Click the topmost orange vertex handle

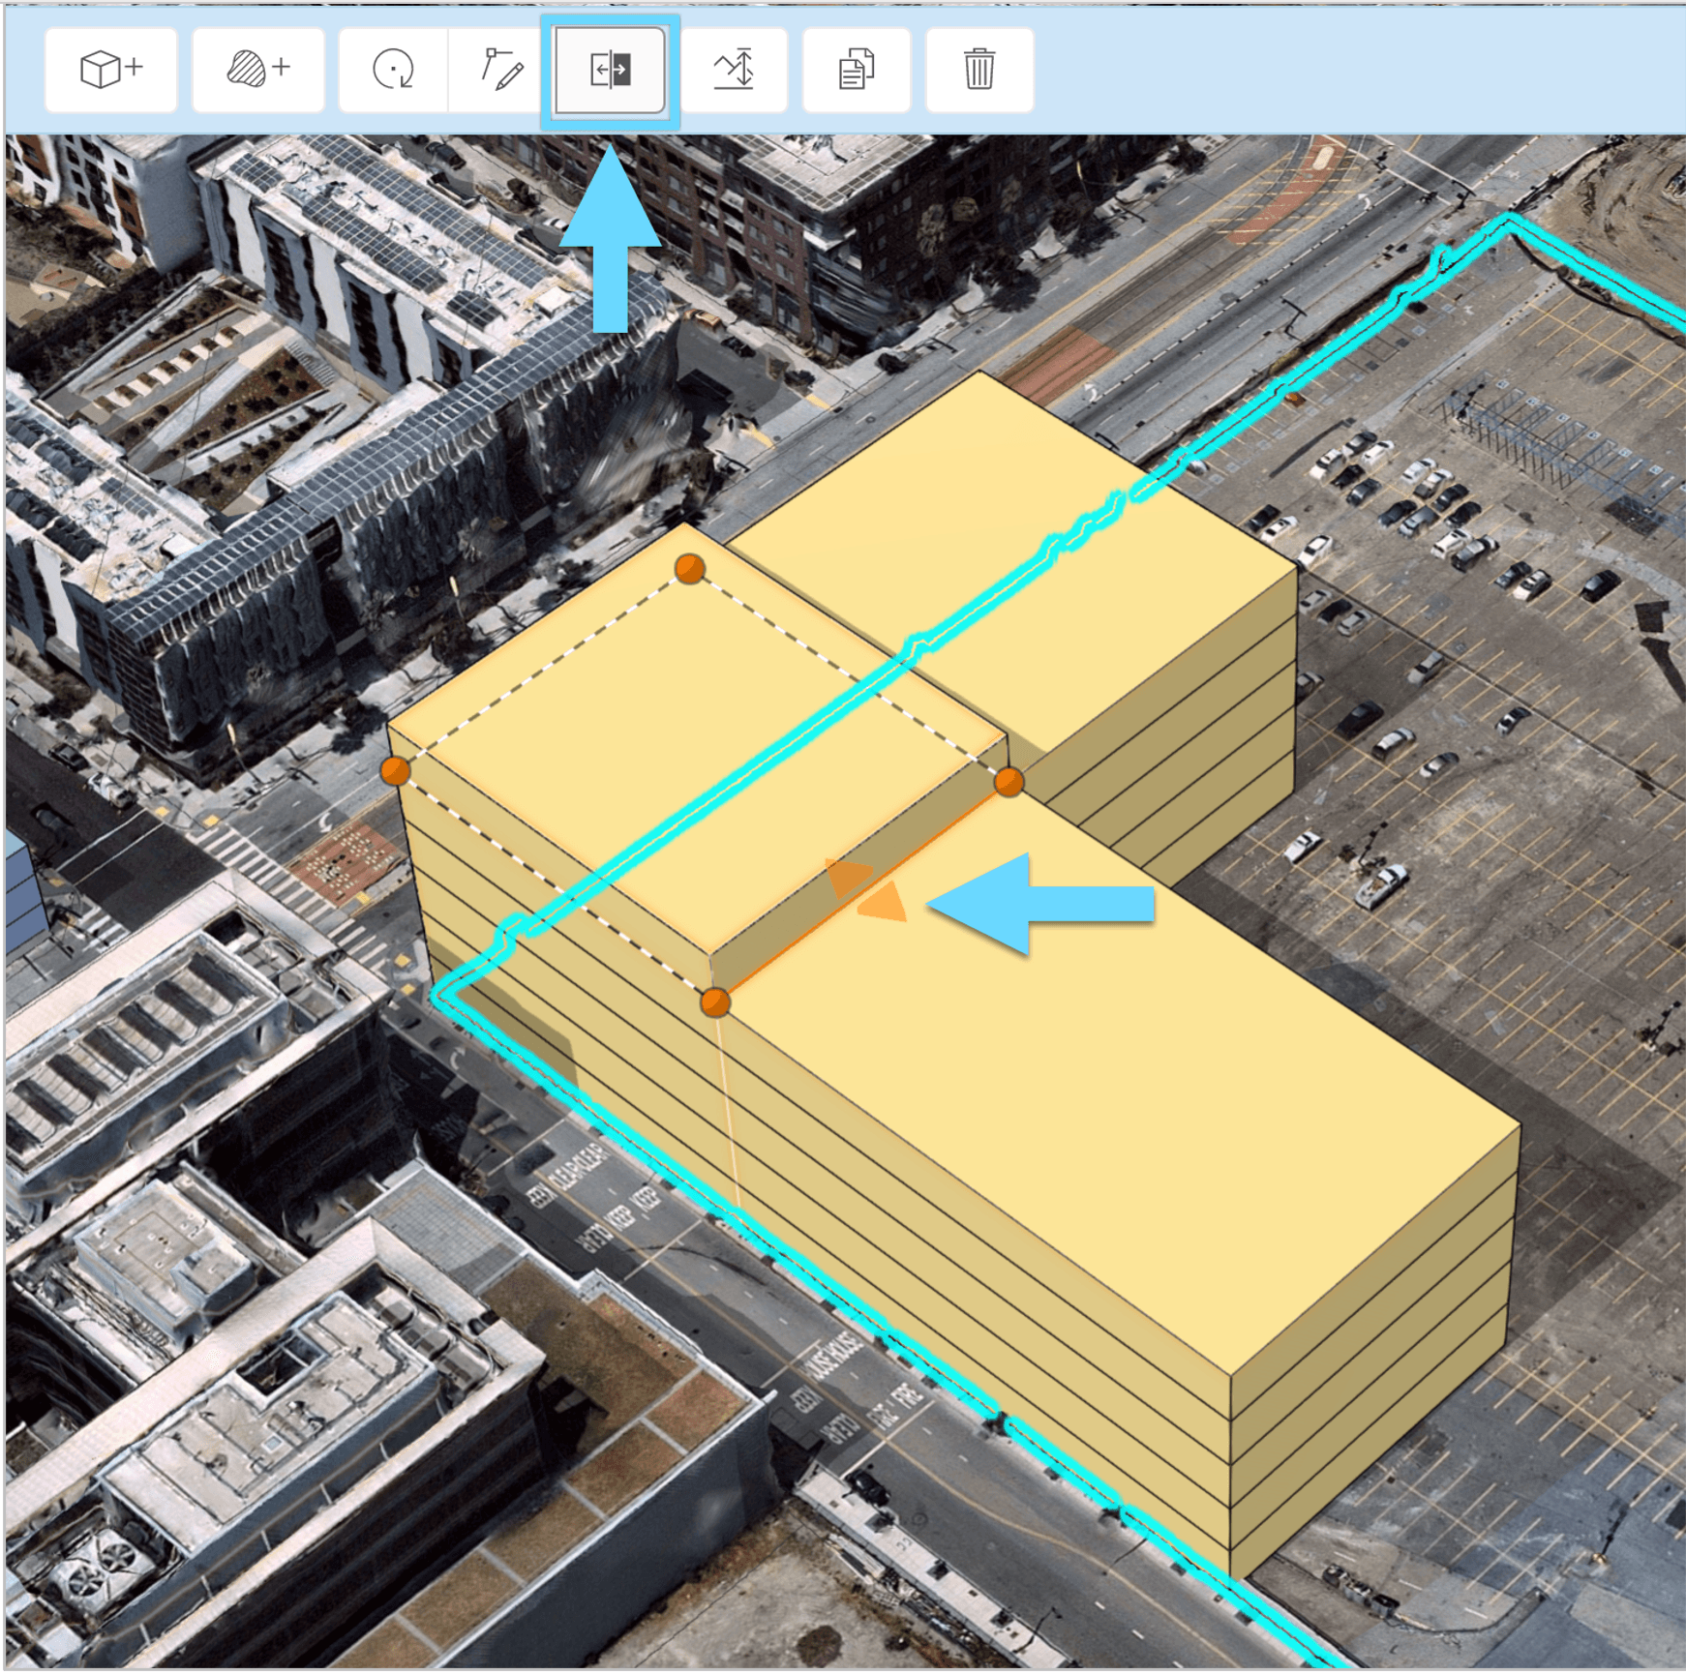[x=689, y=571]
